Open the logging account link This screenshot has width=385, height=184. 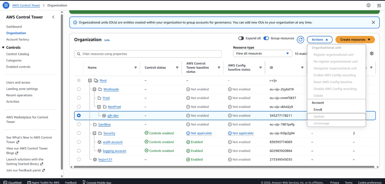pos(115,151)
